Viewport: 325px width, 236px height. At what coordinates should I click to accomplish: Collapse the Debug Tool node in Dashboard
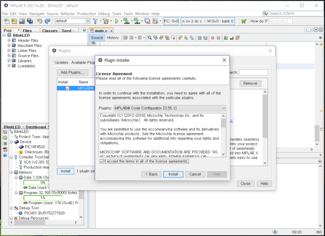pyautogui.click(x=11, y=208)
